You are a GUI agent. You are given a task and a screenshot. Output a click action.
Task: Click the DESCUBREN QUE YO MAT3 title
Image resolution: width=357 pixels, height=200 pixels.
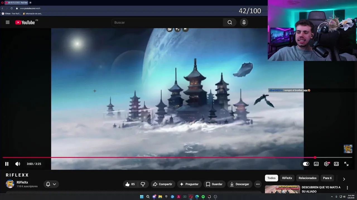pos(321,189)
